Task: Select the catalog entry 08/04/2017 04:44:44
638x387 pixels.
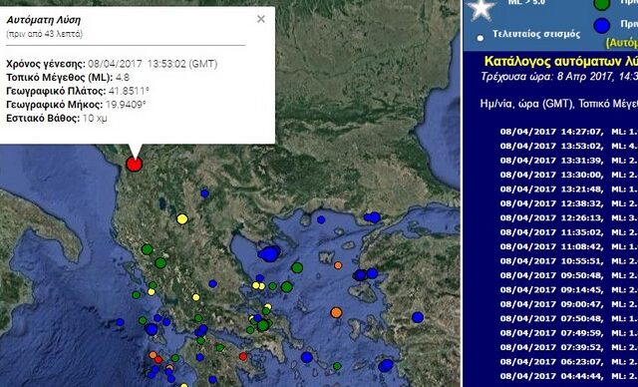Action: pyautogui.click(x=569, y=376)
